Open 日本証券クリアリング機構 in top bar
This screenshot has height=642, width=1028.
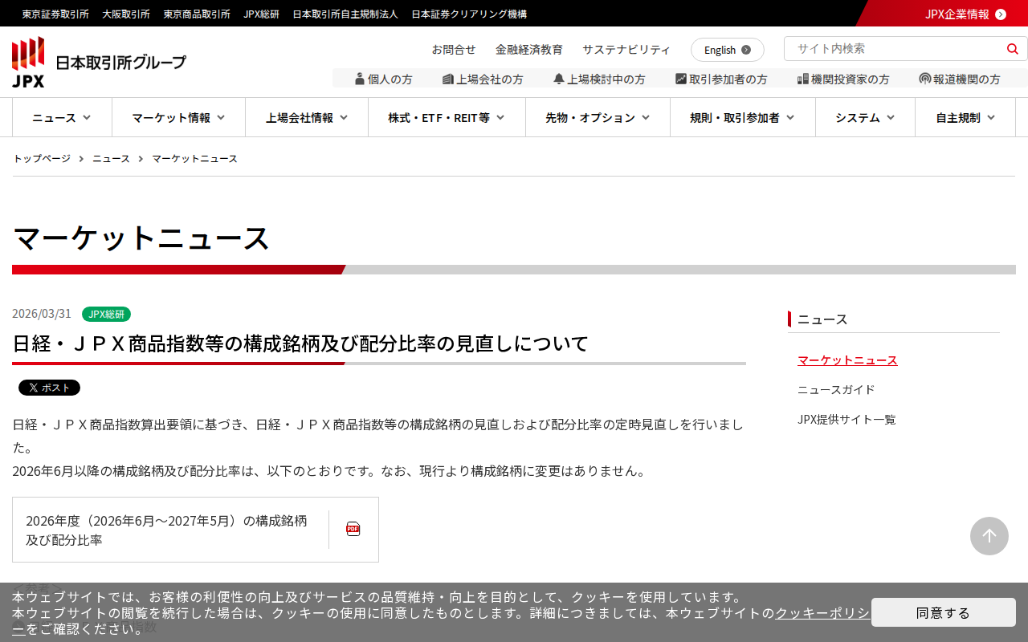(469, 14)
